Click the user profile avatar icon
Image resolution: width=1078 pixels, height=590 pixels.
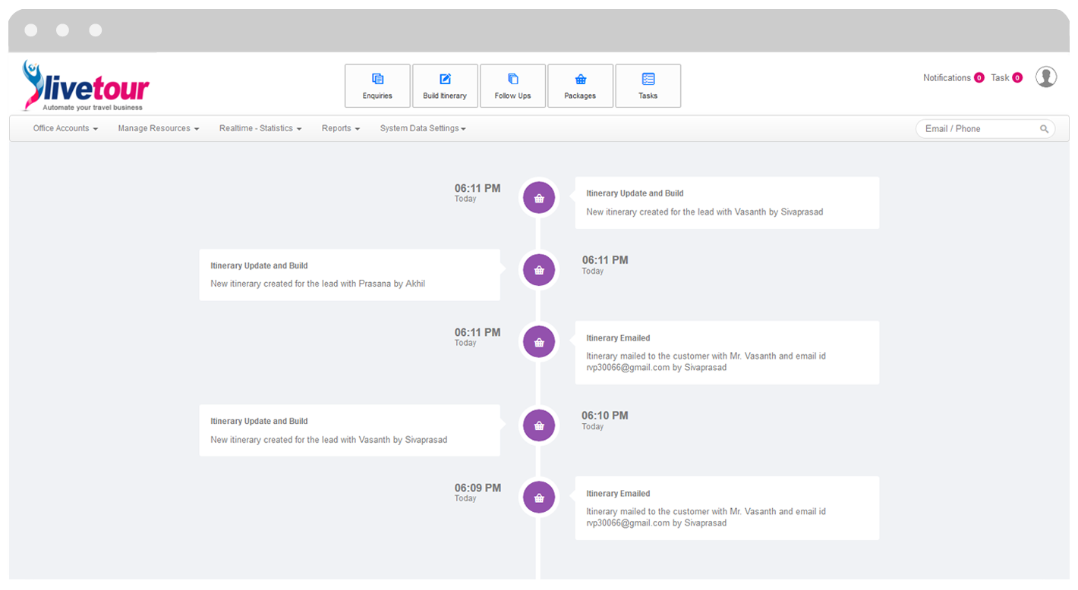[1046, 77]
